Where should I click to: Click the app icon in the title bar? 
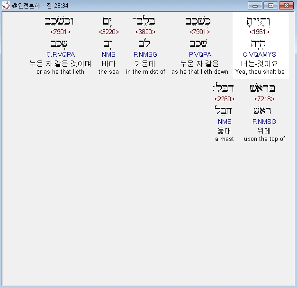tap(6, 5)
